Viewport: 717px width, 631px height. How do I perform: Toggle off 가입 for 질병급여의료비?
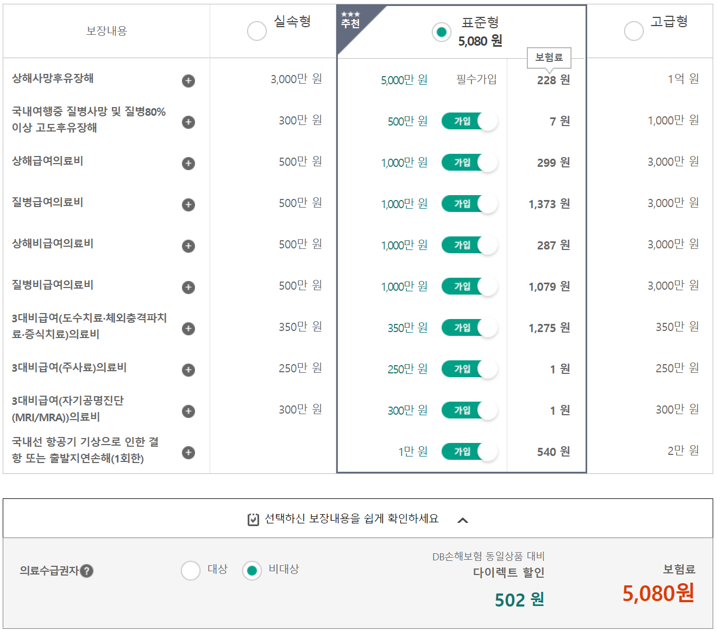tap(469, 203)
